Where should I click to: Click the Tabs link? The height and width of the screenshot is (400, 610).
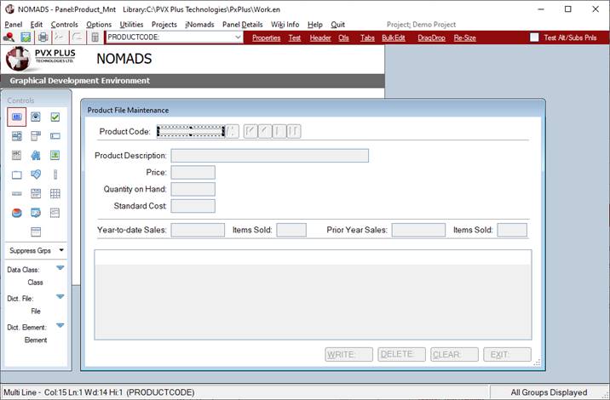tap(367, 37)
